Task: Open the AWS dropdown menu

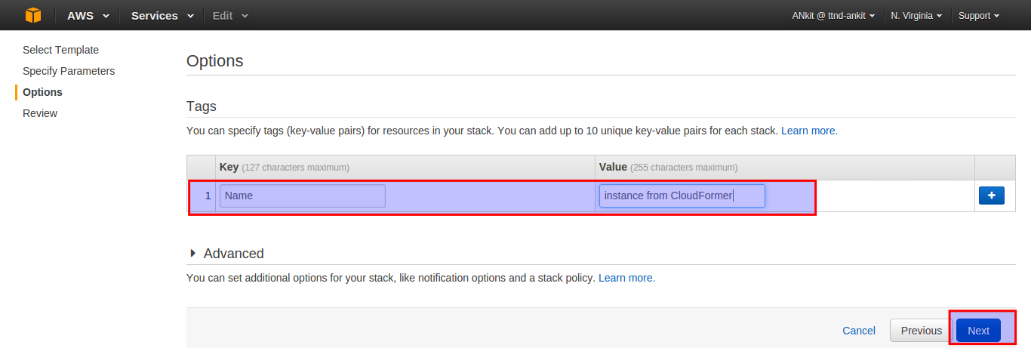Action: [88, 15]
